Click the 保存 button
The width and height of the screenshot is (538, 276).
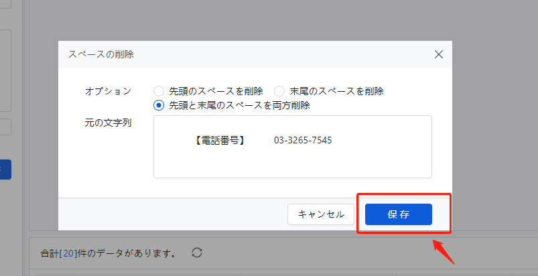(399, 214)
